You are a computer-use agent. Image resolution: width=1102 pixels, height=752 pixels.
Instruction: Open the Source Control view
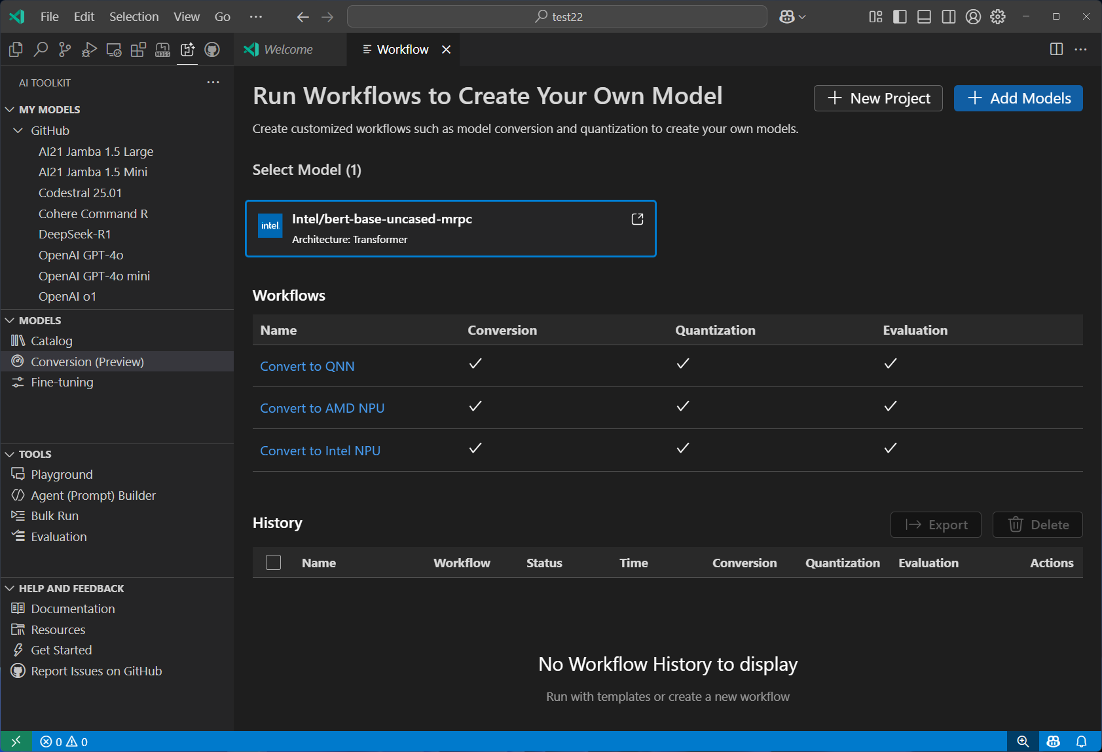point(65,49)
